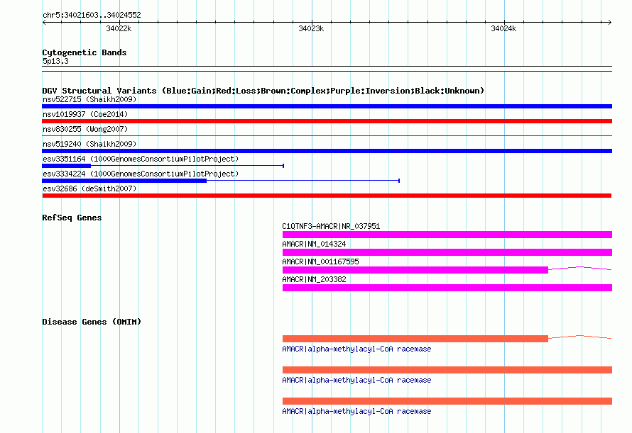
Task: Open the AMACR|NM_001167595 gene label
Action: coord(320,262)
